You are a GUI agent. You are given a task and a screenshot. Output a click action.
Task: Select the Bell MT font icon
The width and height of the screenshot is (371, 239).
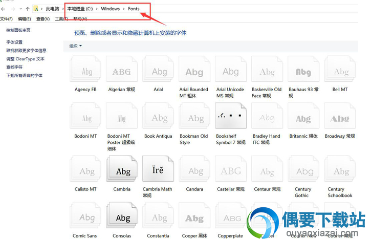pyautogui.click(x=340, y=69)
